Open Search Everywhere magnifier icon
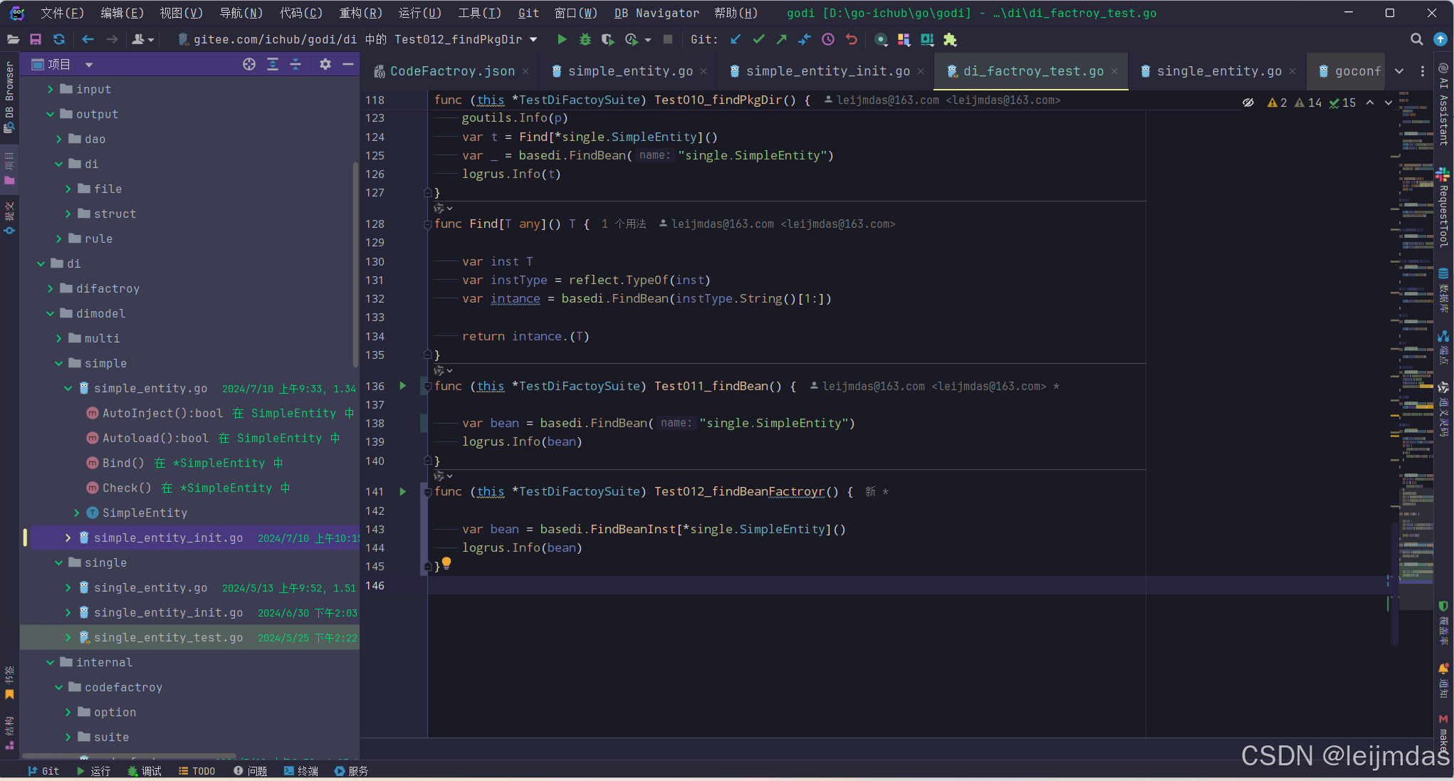1454x781 pixels. 1416,40
